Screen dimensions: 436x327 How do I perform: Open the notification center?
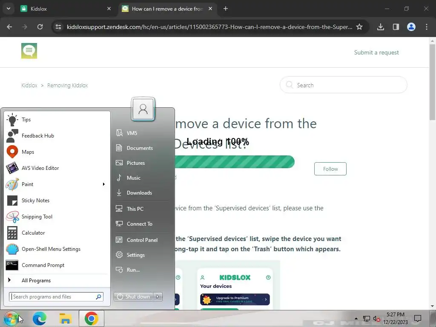pyautogui.click(x=418, y=318)
